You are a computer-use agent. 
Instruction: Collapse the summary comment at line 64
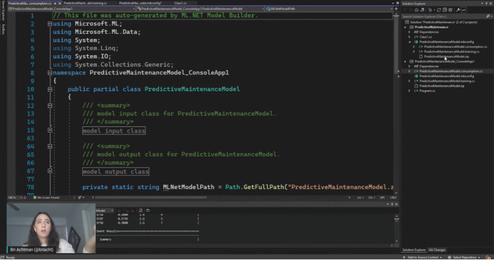pyautogui.click(x=50, y=147)
